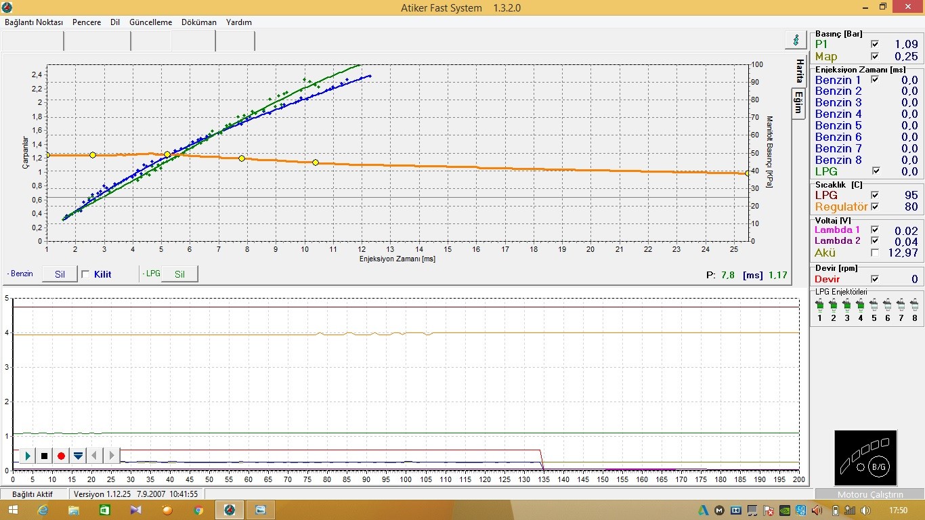Click the LPG Sil button
The width and height of the screenshot is (925, 520).
point(180,274)
